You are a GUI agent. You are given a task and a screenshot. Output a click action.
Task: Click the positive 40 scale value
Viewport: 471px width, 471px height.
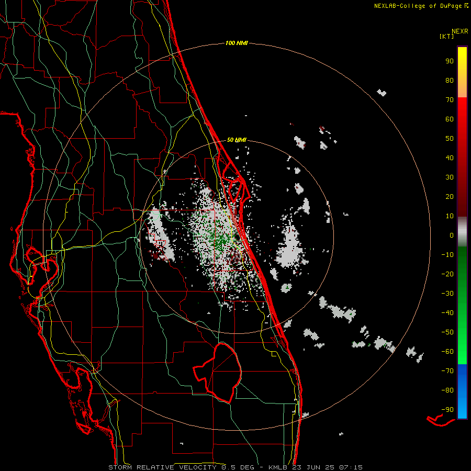(450, 158)
